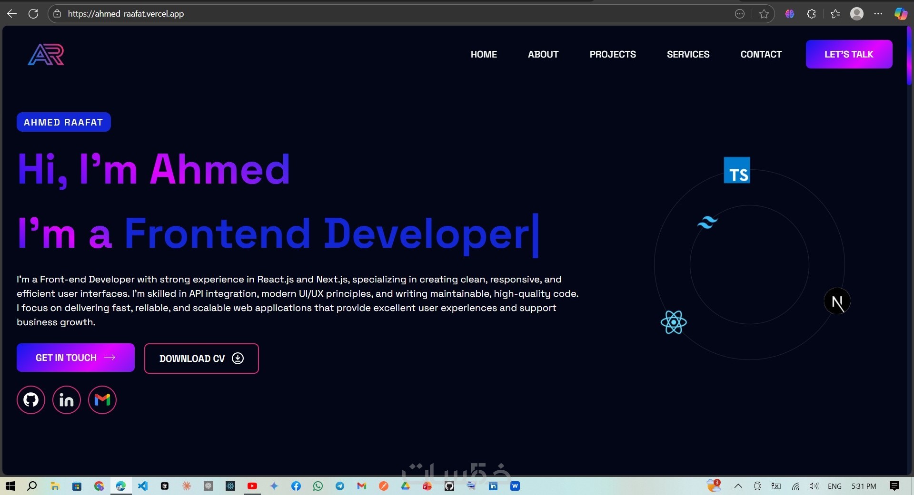The height and width of the screenshot is (495, 914).
Task: Open the SERVICES nav item
Action: click(688, 54)
